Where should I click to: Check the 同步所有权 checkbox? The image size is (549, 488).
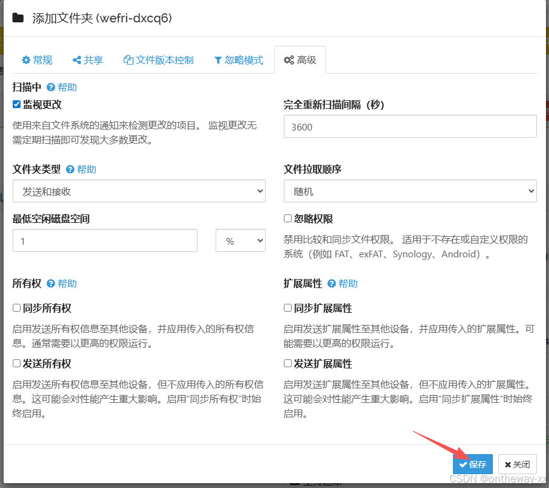(x=16, y=307)
